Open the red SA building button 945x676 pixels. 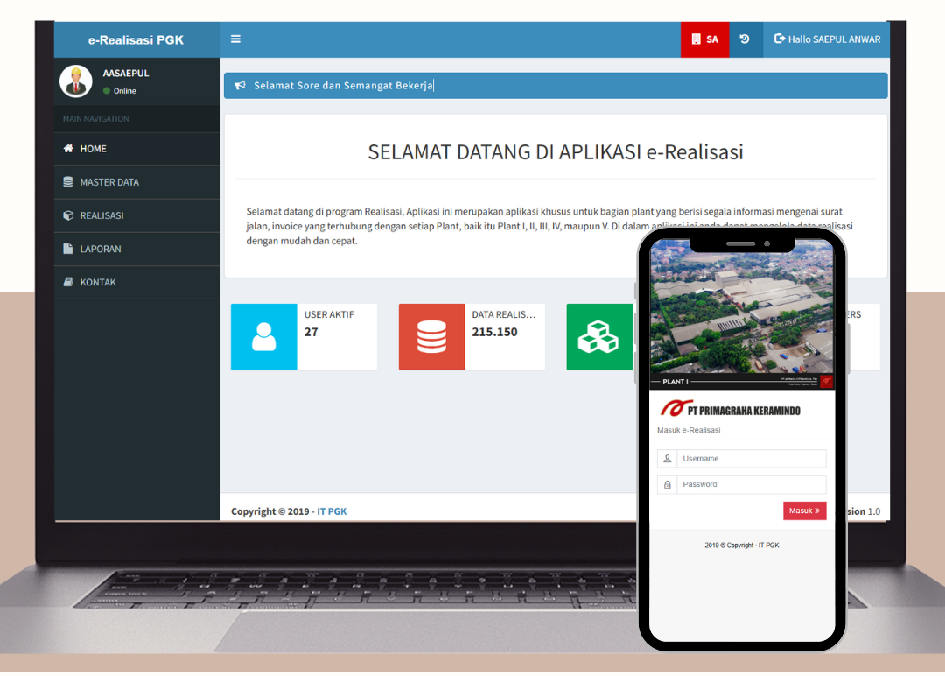coord(704,39)
